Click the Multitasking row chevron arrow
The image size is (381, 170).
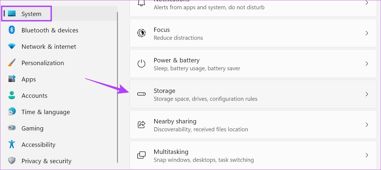point(367,155)
